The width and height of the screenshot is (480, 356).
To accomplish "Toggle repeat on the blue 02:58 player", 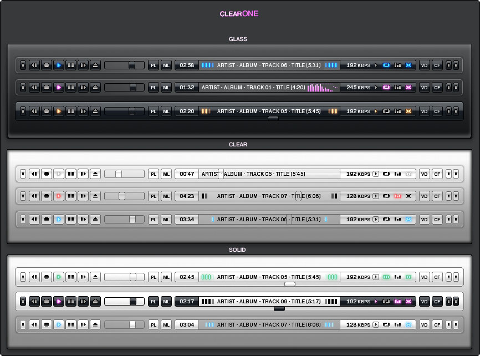I will coord(386,65).
